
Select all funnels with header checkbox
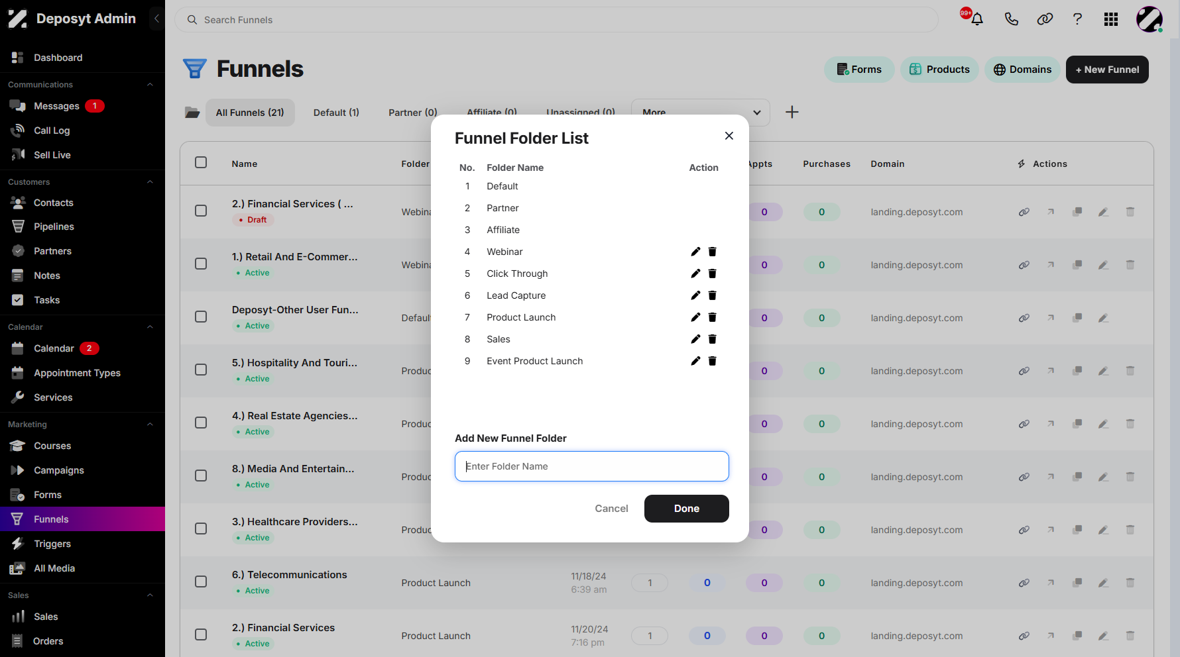click(x=201, y=162)
